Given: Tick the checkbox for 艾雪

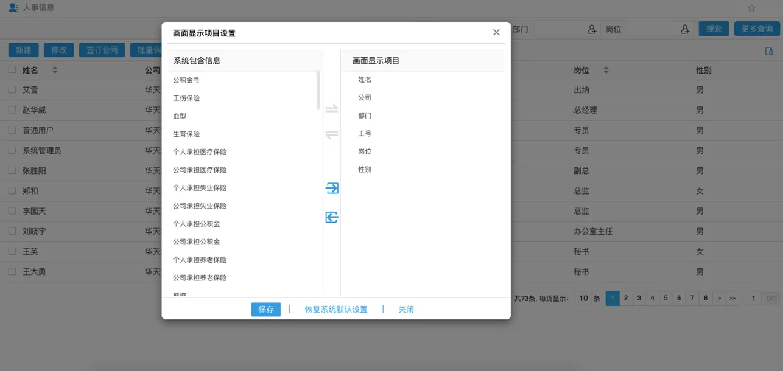Looking at the screenshot, I should pos(12,89).
